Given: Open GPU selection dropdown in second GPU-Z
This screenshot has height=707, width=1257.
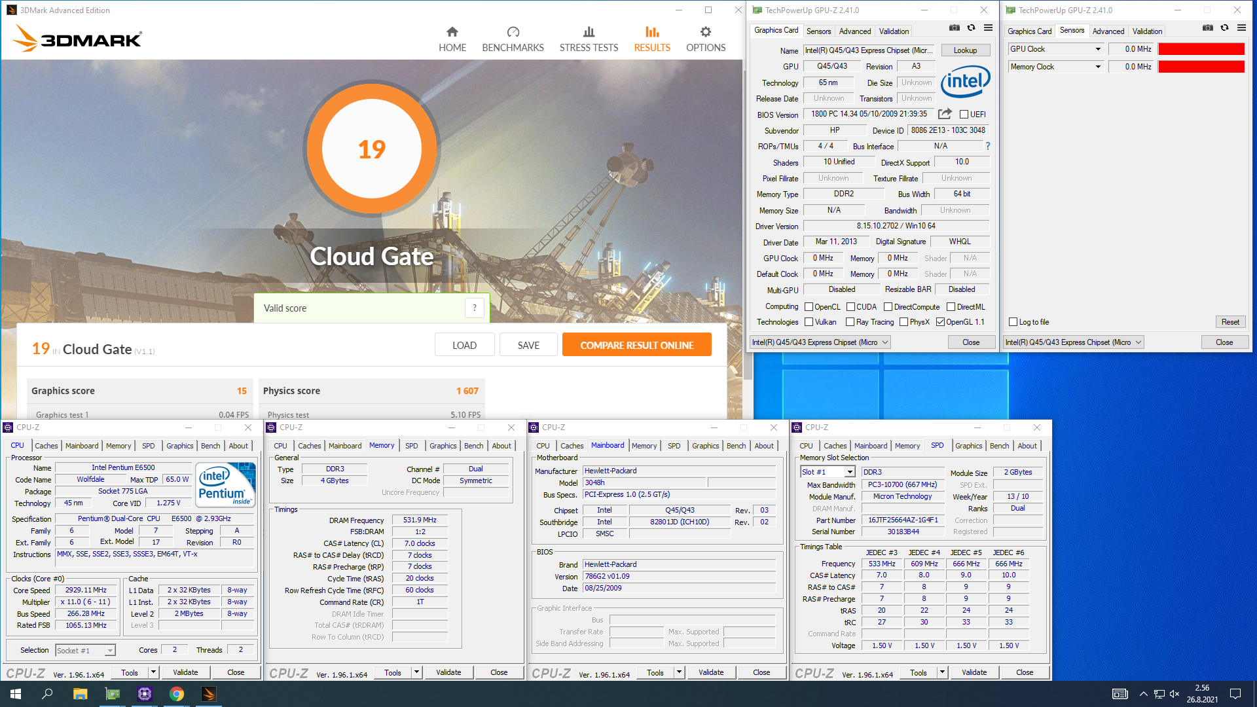Looking at the screenshot, I should tap(1074, 342).
